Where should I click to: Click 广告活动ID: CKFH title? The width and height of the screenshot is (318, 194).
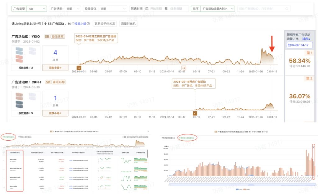click(26, 82)
